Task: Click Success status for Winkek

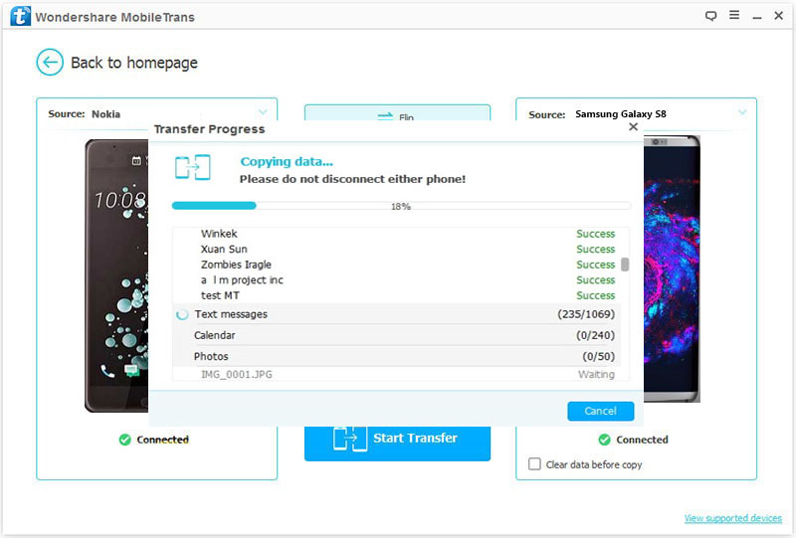Action: pos(595,234)
